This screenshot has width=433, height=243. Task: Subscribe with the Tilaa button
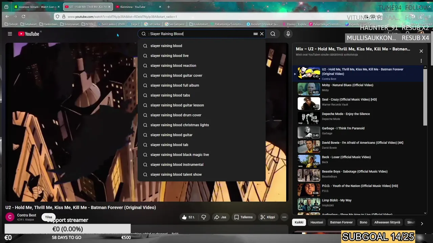pyautogui.click(x=49, y=217)
